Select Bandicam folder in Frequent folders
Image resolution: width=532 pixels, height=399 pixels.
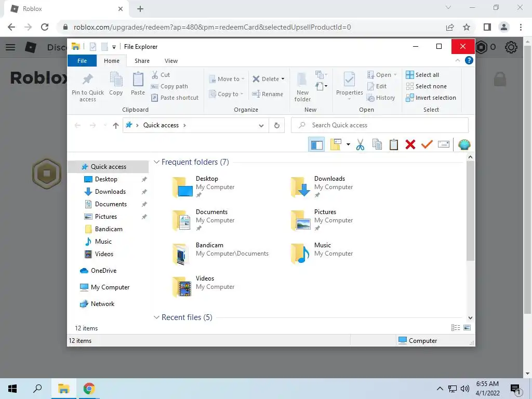tap(220, 253)
